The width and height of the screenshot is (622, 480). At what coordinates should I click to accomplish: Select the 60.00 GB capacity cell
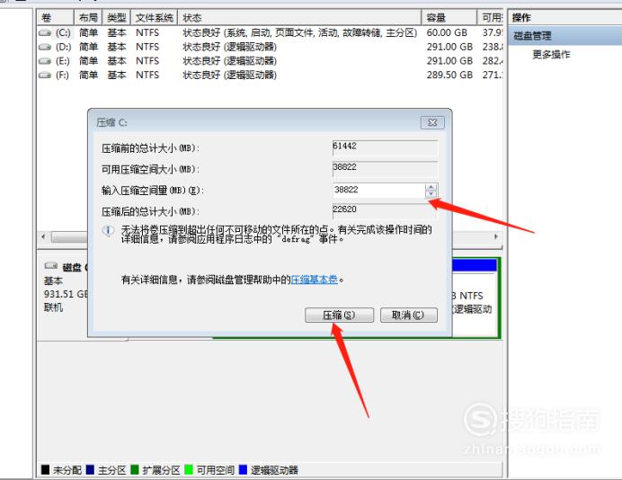[447, 33]
